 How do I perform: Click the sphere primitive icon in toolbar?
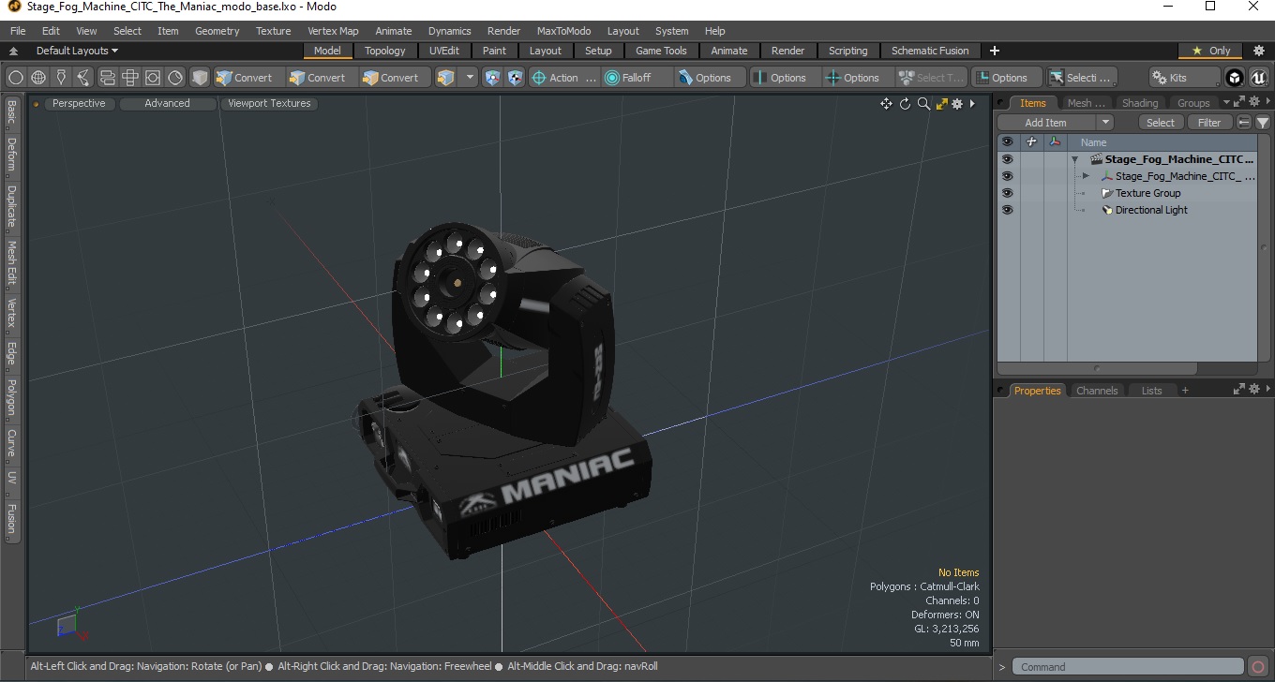(16, 78)
